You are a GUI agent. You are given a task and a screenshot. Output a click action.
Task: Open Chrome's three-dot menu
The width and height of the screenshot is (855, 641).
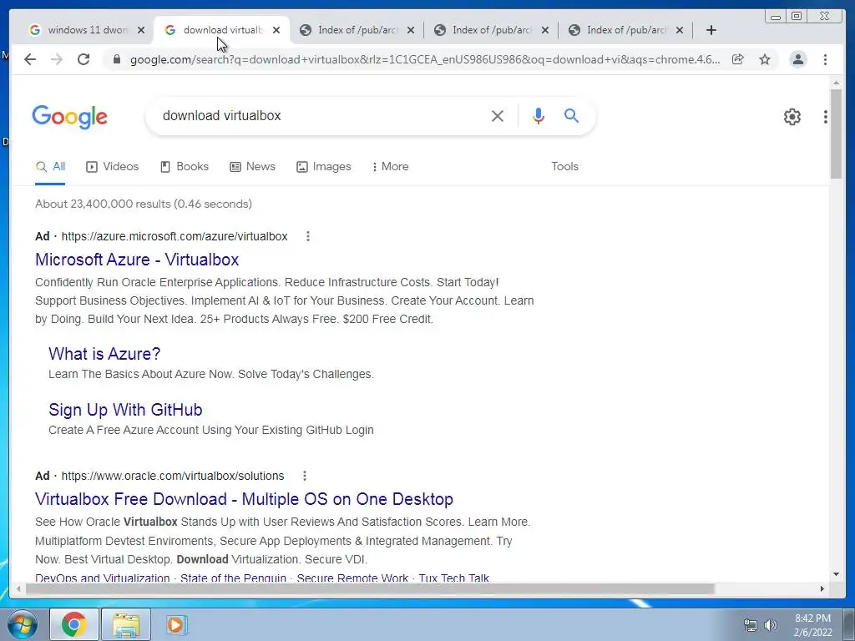(825, 59)
